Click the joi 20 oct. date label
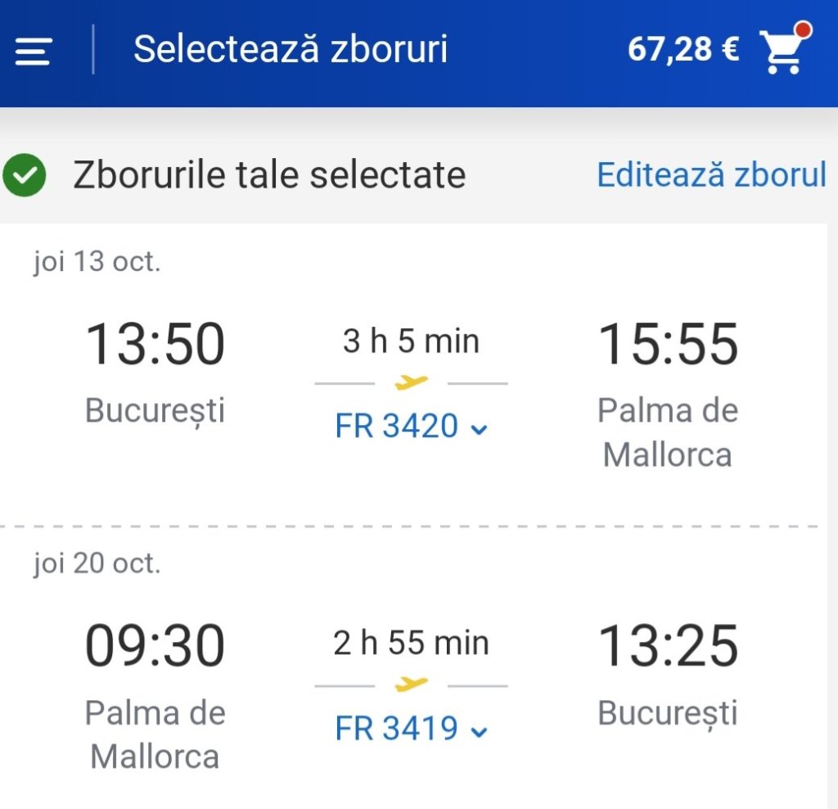838x809 pixels. pyautogui.click(x=97, y=564)
